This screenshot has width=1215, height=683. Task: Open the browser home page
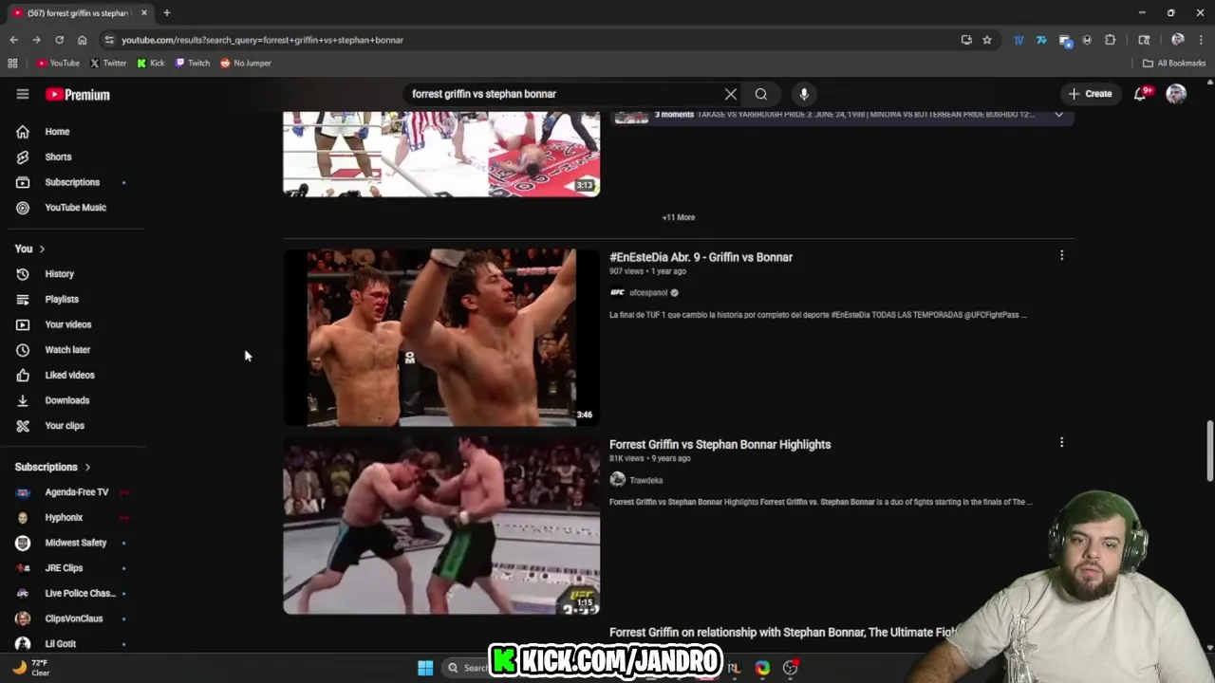click(82, 40)
